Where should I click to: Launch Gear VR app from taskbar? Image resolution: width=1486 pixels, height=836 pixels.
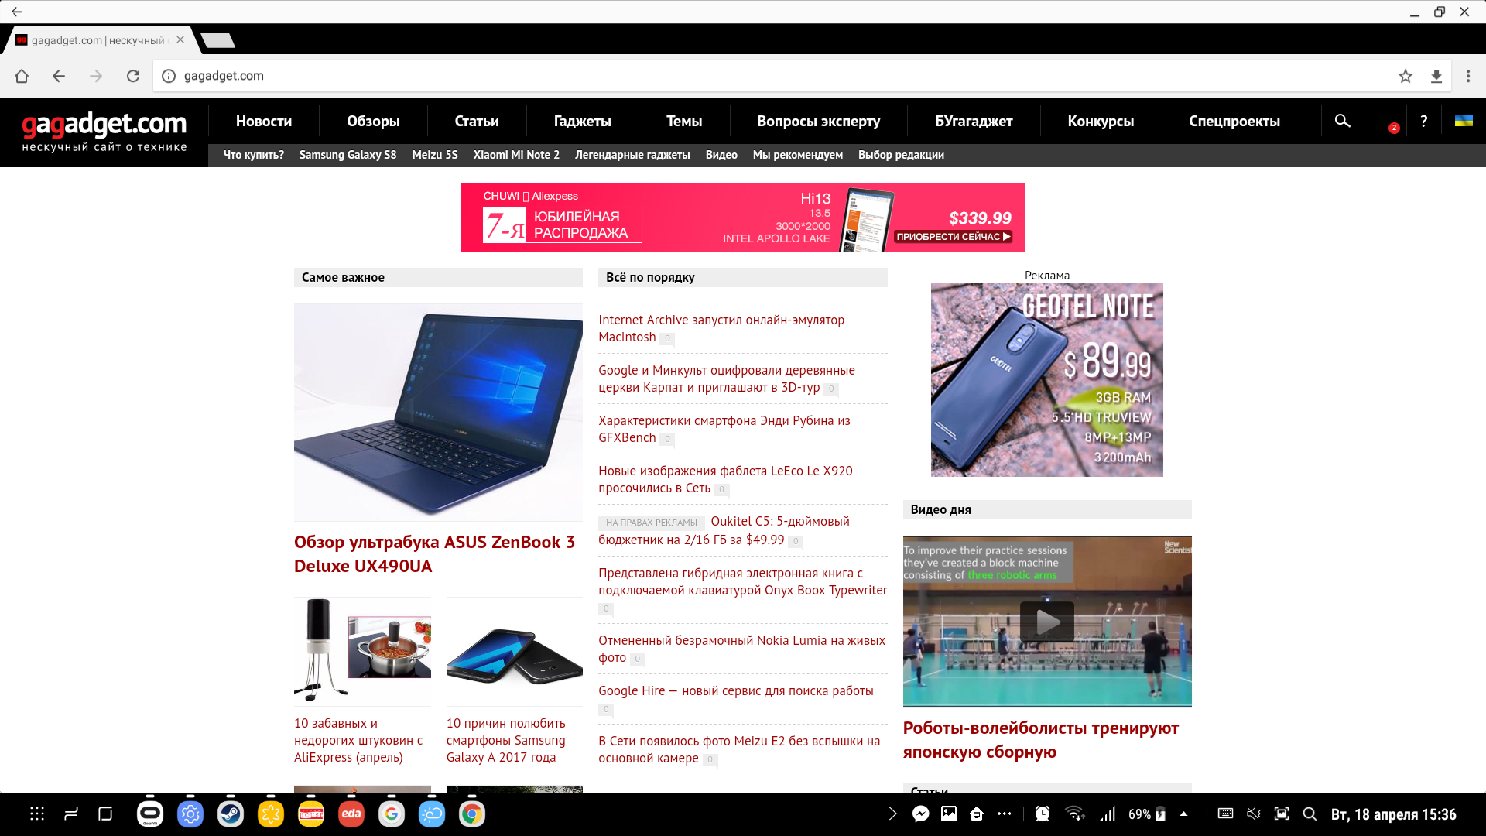[x=150, y=814]
